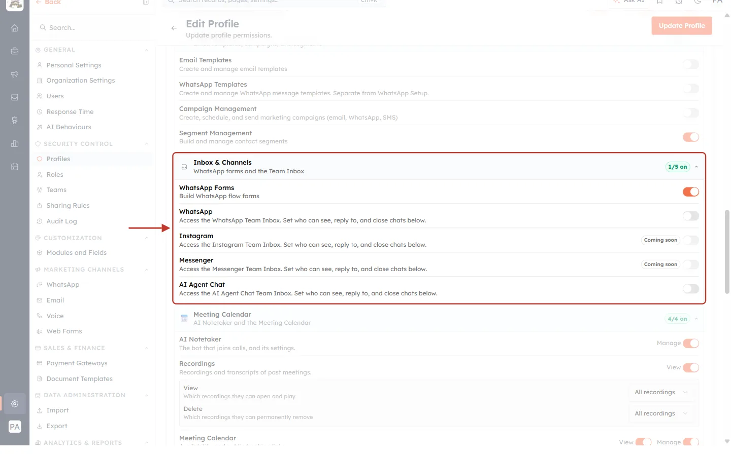Click the briefcase icon in left rail
This screenshot has height=456, width=731.
point(15,51)
